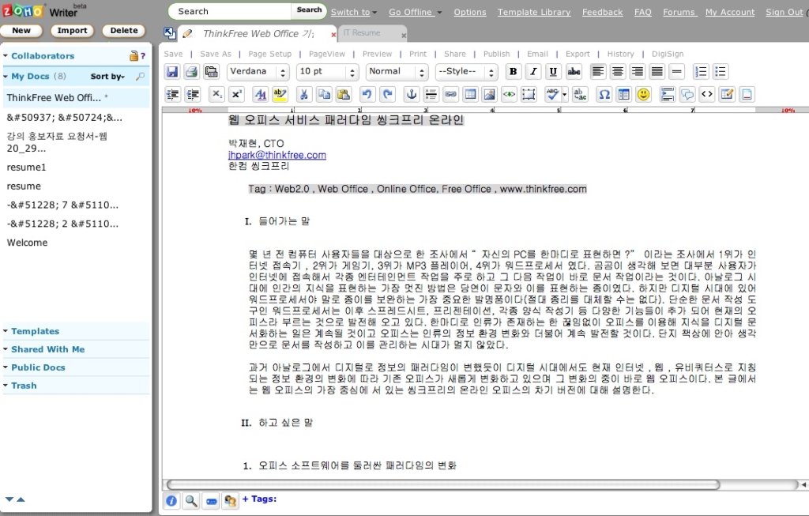This screenshot has height=516, width=809.
Task: Click the copy icon
Action: [x=324, y=94]
